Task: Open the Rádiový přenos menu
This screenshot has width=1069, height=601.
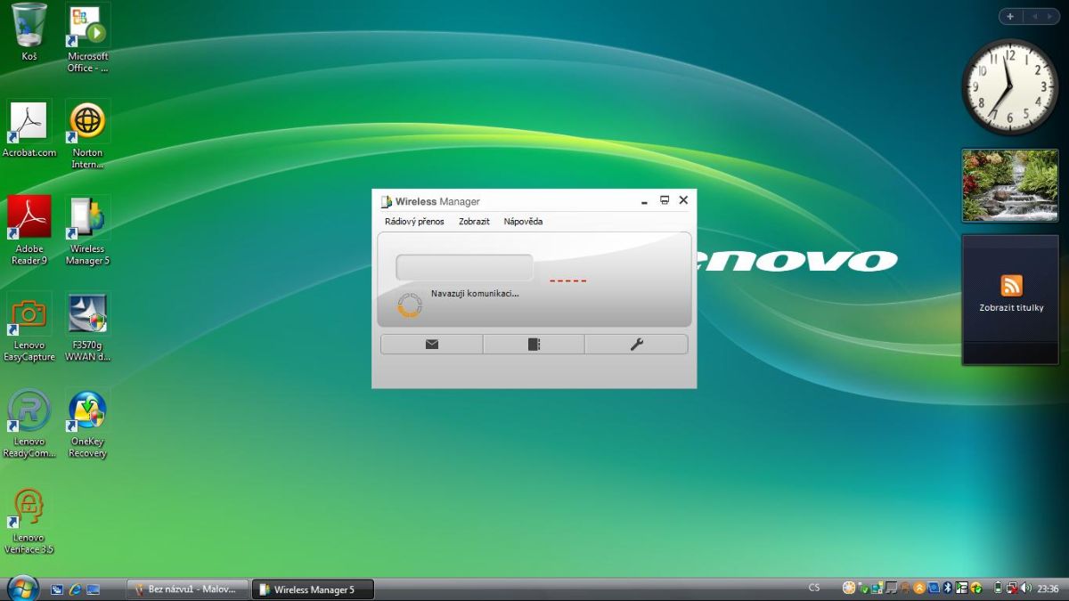Action: pos(414,222)
